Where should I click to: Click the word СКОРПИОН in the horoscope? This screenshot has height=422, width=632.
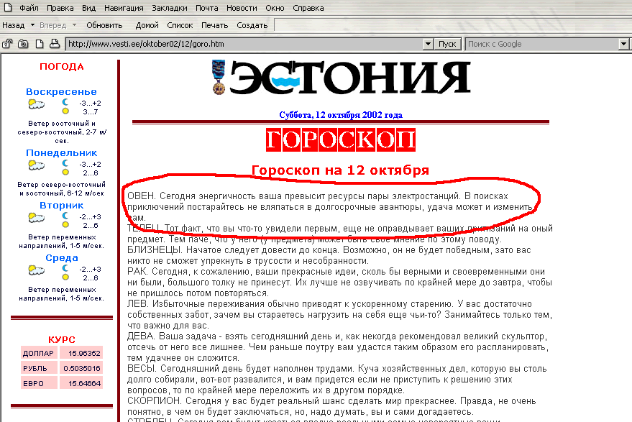(155, 401)
